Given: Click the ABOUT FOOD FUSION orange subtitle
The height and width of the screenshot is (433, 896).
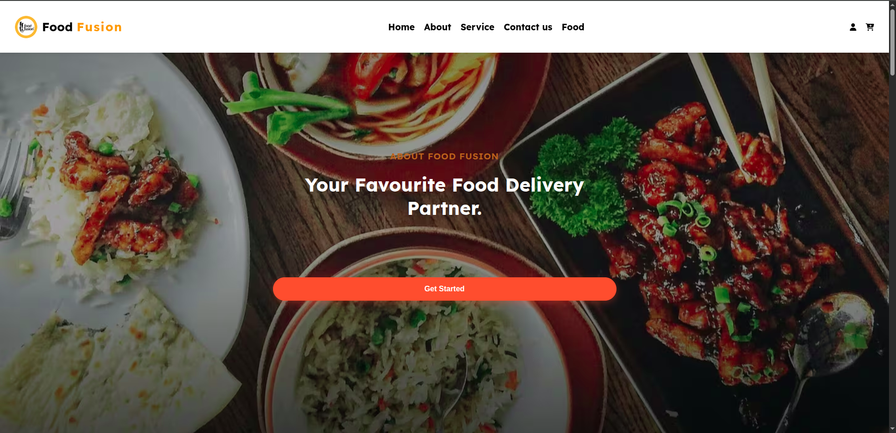Looking at the screenshot, I should click(x=444, y=157).
